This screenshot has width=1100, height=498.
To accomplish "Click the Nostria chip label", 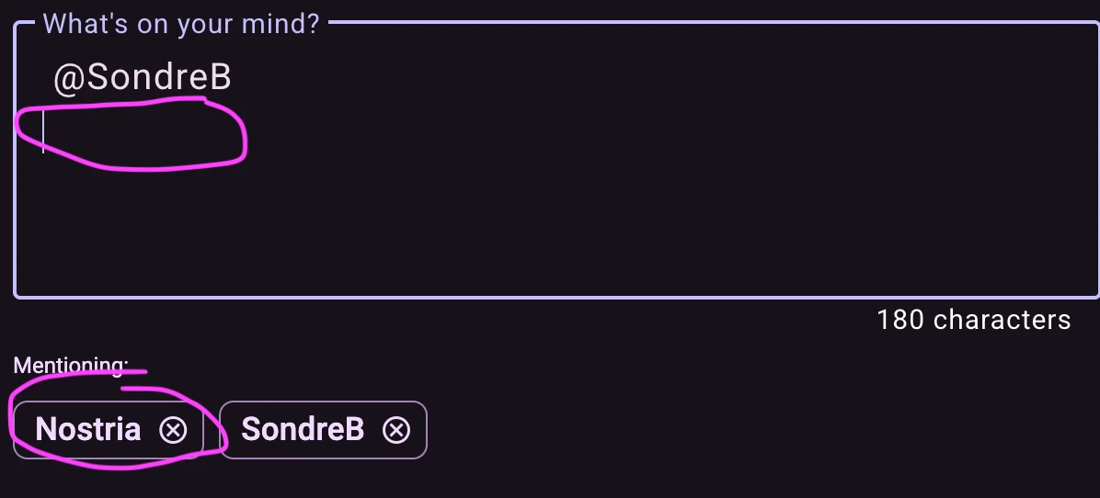I will coord(88,430).
